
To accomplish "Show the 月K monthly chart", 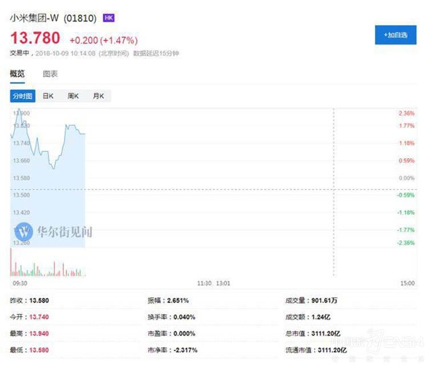I will 98,96.
